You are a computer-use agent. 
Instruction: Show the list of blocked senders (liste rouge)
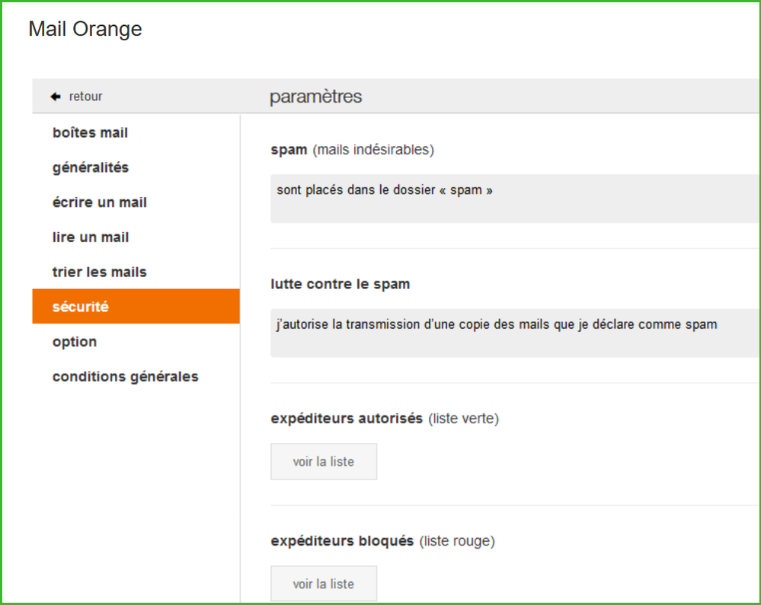click(x=324, y=584)
